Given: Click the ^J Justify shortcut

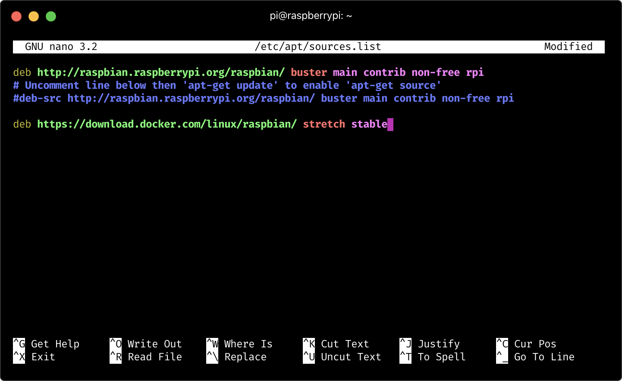Looking at the screenshot, I should click(x=430, y=344).
